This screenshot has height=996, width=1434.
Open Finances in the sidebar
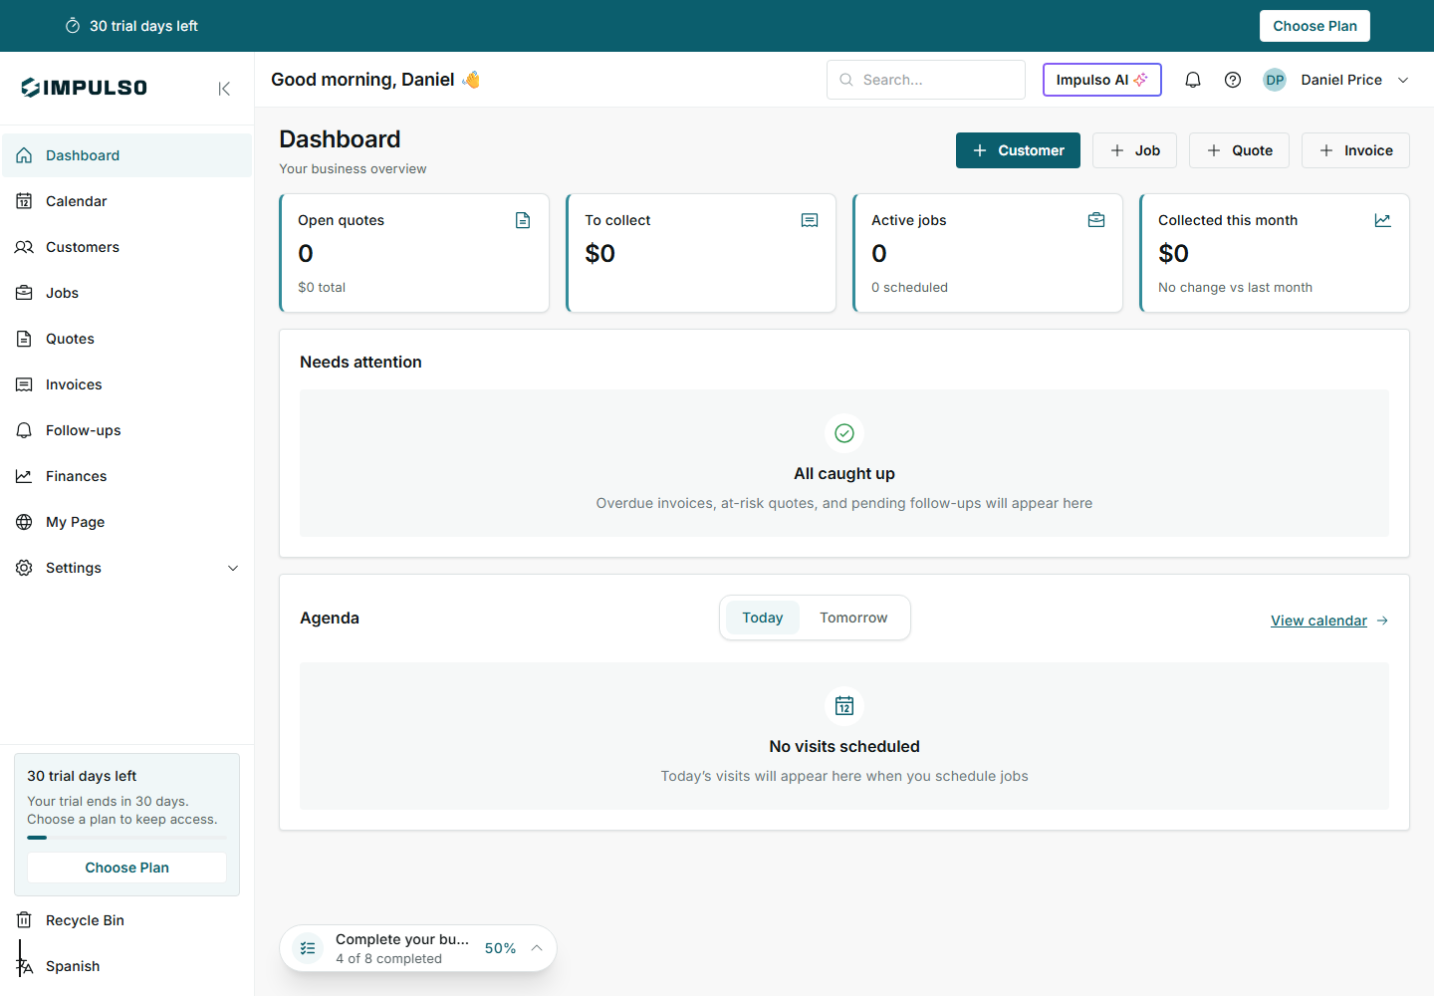pos(126,476)
